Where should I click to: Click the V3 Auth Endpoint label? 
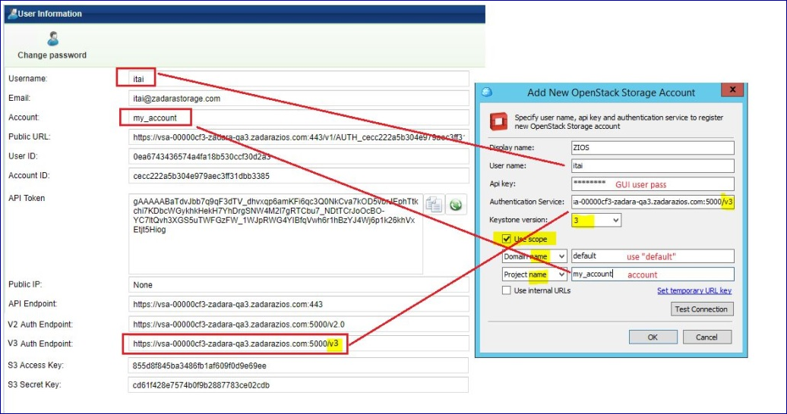[41, 343]
